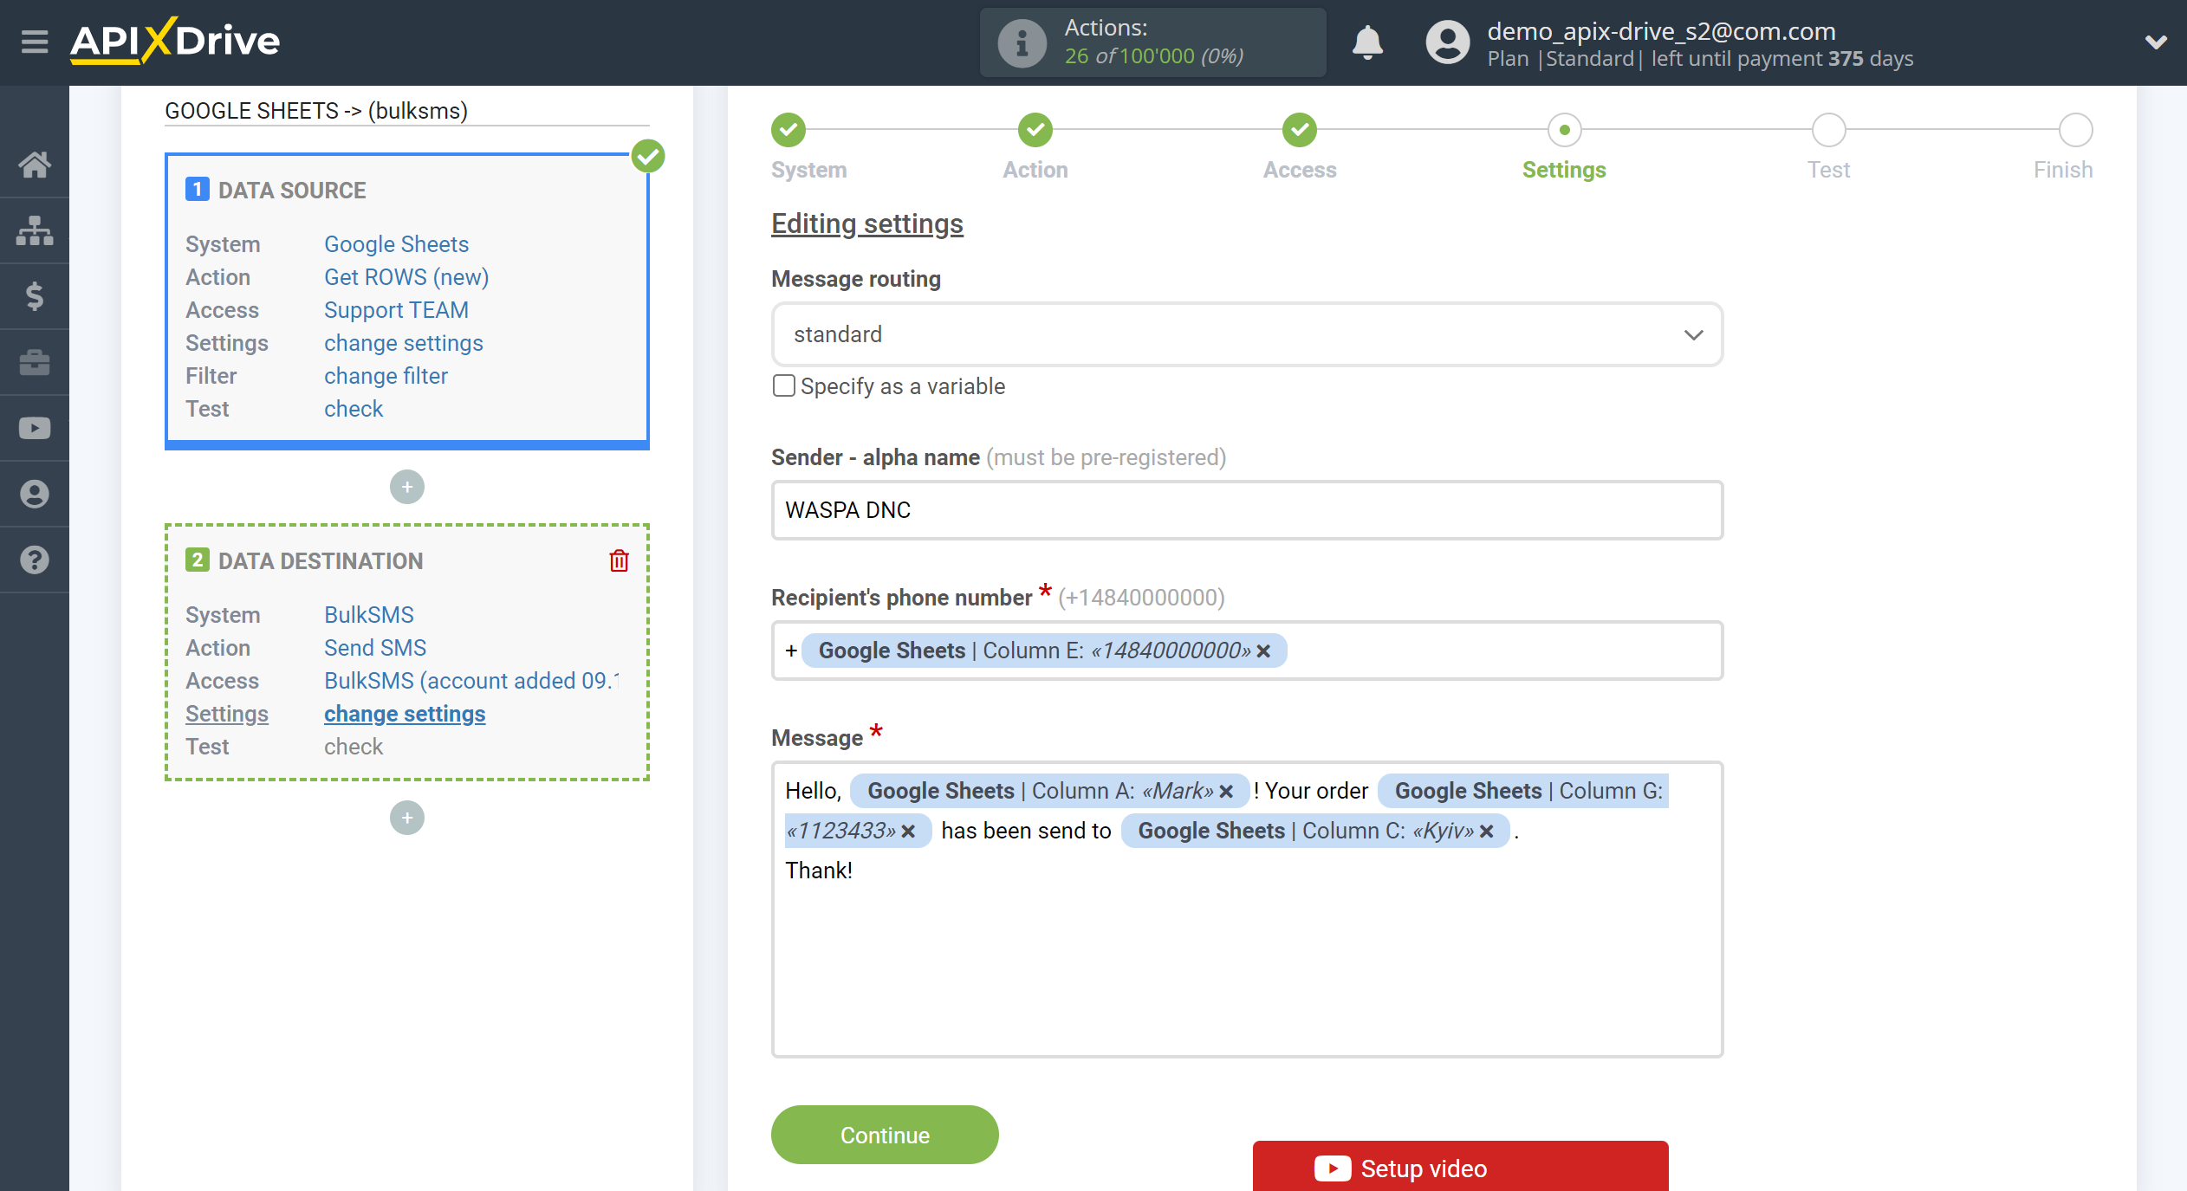
Task: Click in Sender alpha name field
Action: pyautogui.click(x=1247, y=510)
